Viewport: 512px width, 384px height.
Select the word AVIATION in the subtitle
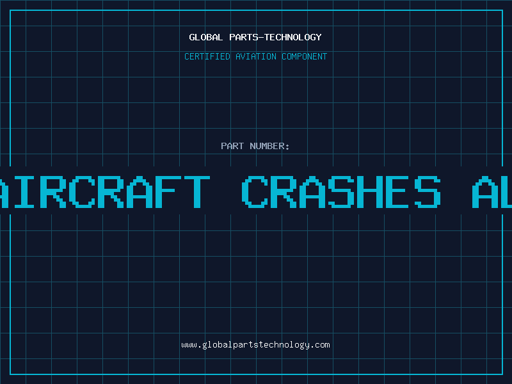coord(256,56)
